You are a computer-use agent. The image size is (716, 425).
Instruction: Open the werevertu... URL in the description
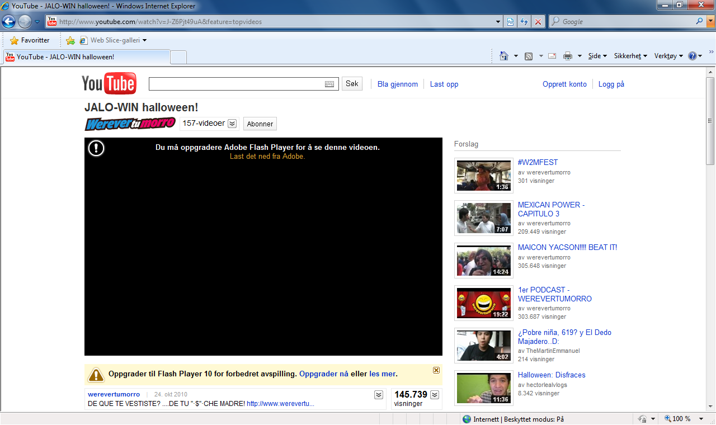(x=280, y=403)
